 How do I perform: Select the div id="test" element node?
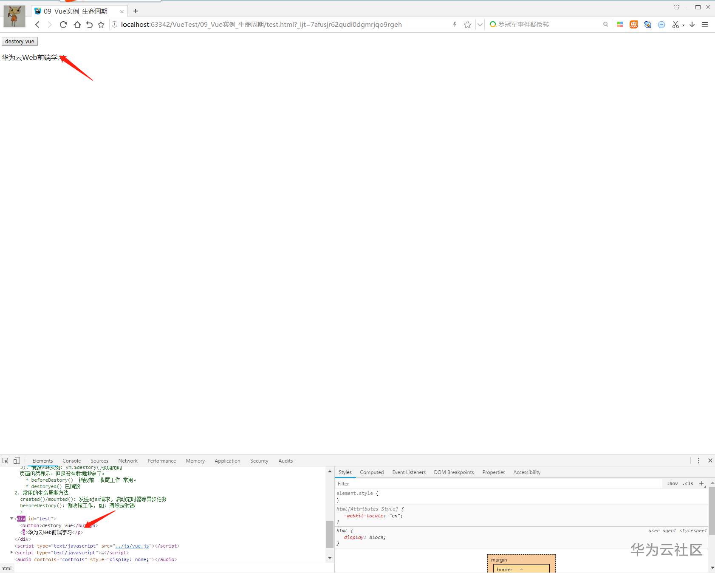pyautogui.click(x=35, y=519)
